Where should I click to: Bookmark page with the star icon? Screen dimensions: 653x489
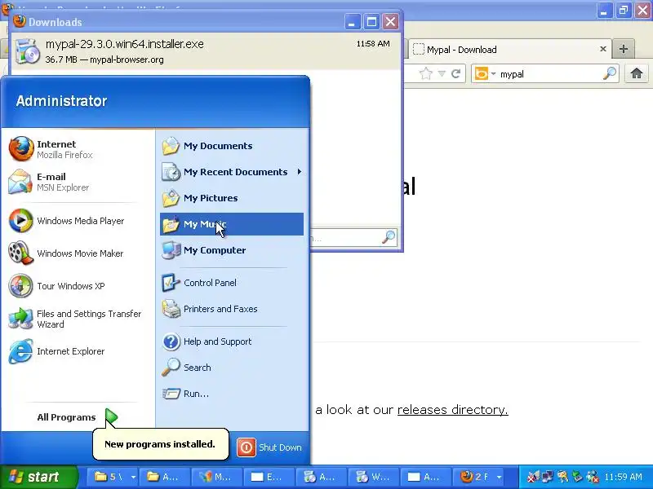425,74
